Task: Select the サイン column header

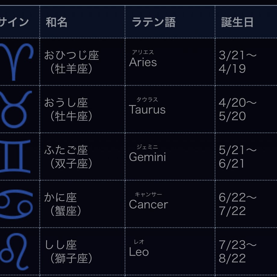Action: [x=14, y=22]
